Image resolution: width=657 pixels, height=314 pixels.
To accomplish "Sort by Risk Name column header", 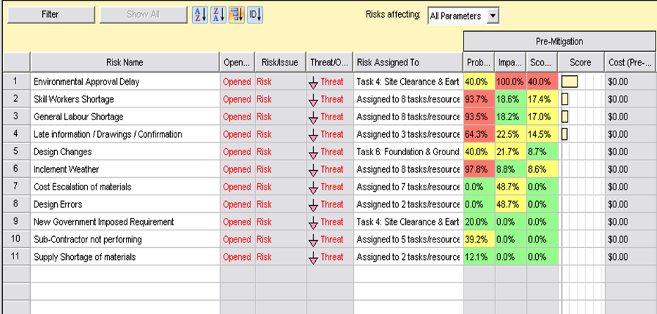I will [125, 63].
